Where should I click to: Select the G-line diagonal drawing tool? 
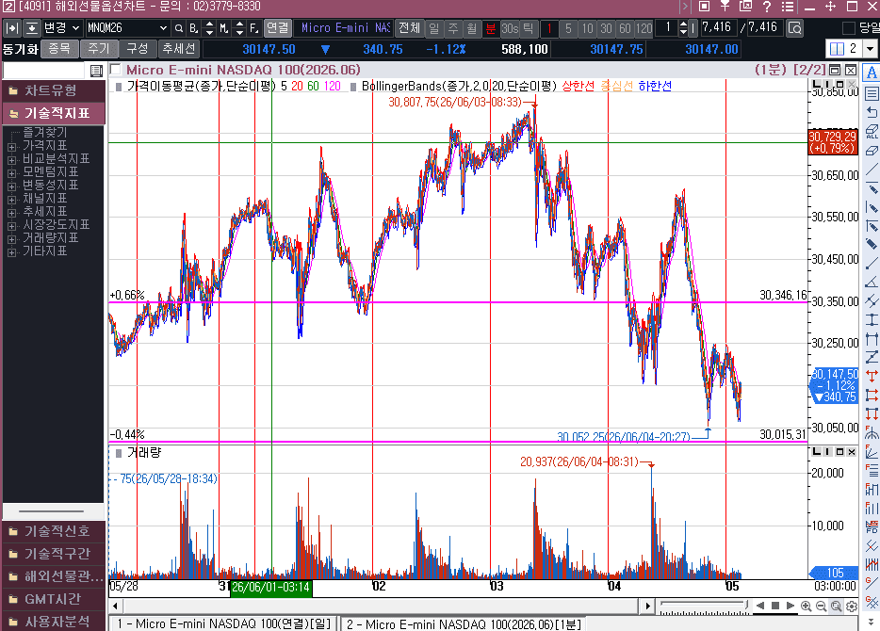pos(872,584)
